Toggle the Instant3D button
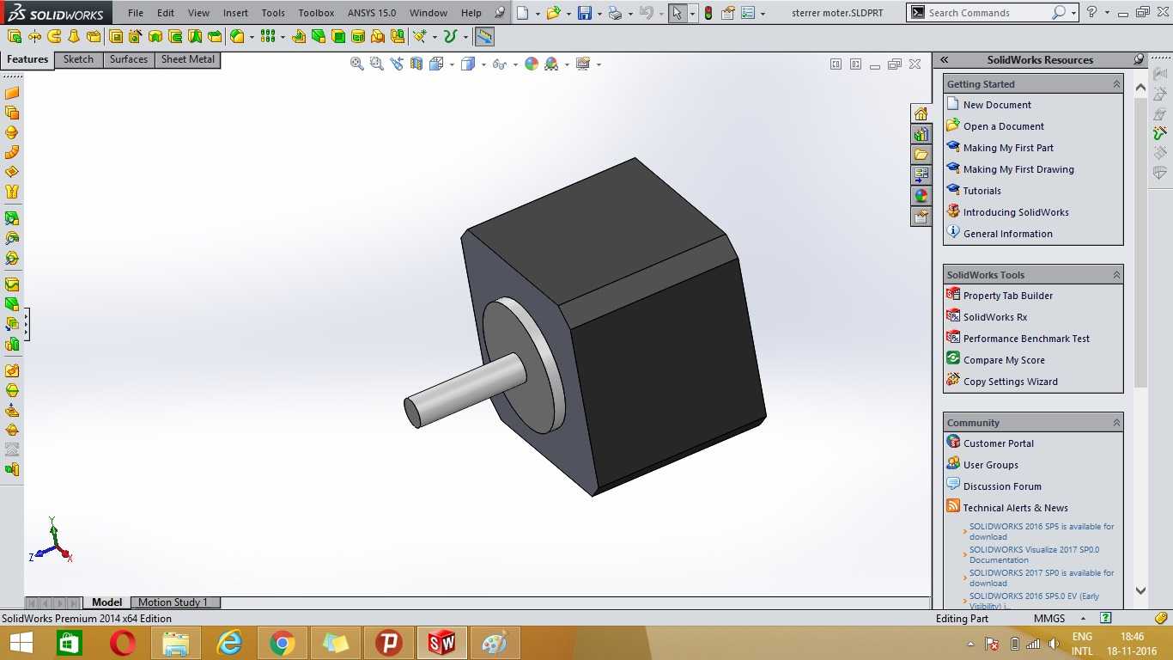 (x=485, y=36)
